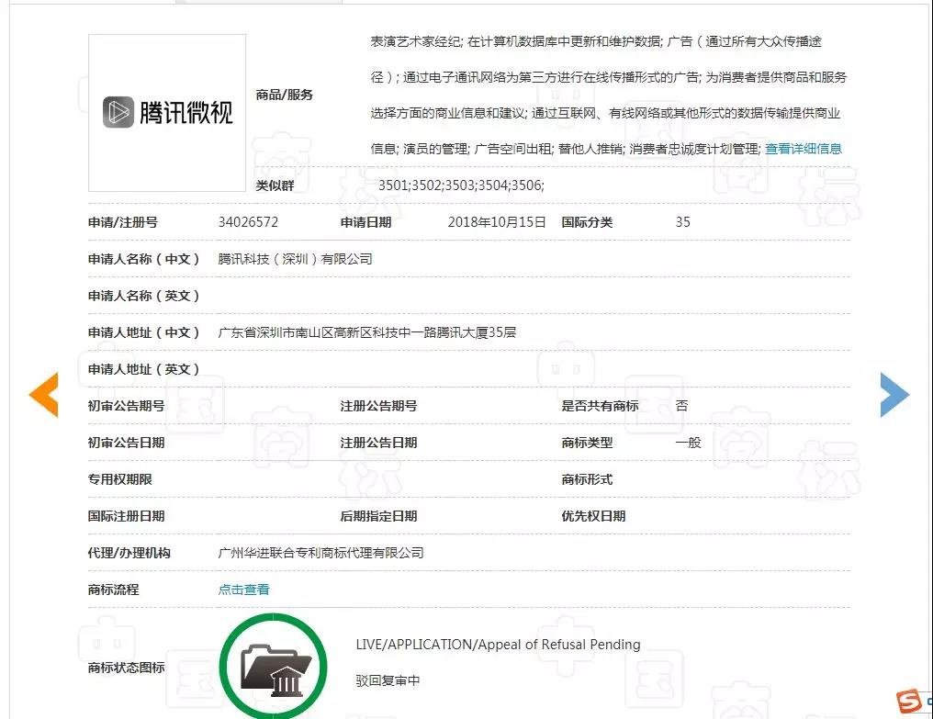Screen dimensions: 933x719
Task: Click agency name 广州华进联合专利商标代理有限公司
Action: (x=320, y=553)
